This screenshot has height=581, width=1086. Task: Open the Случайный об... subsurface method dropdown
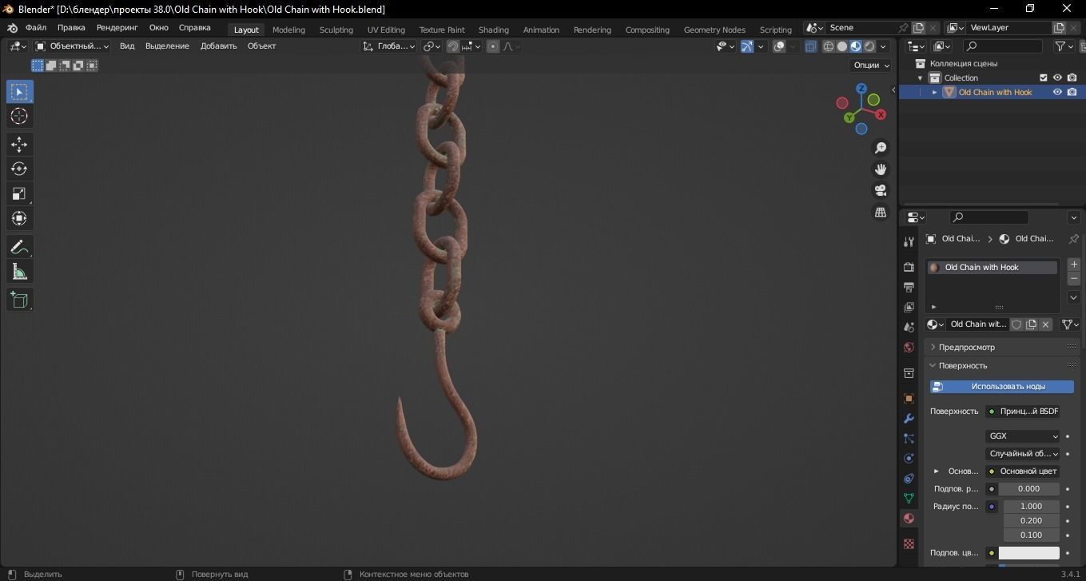1023,454
